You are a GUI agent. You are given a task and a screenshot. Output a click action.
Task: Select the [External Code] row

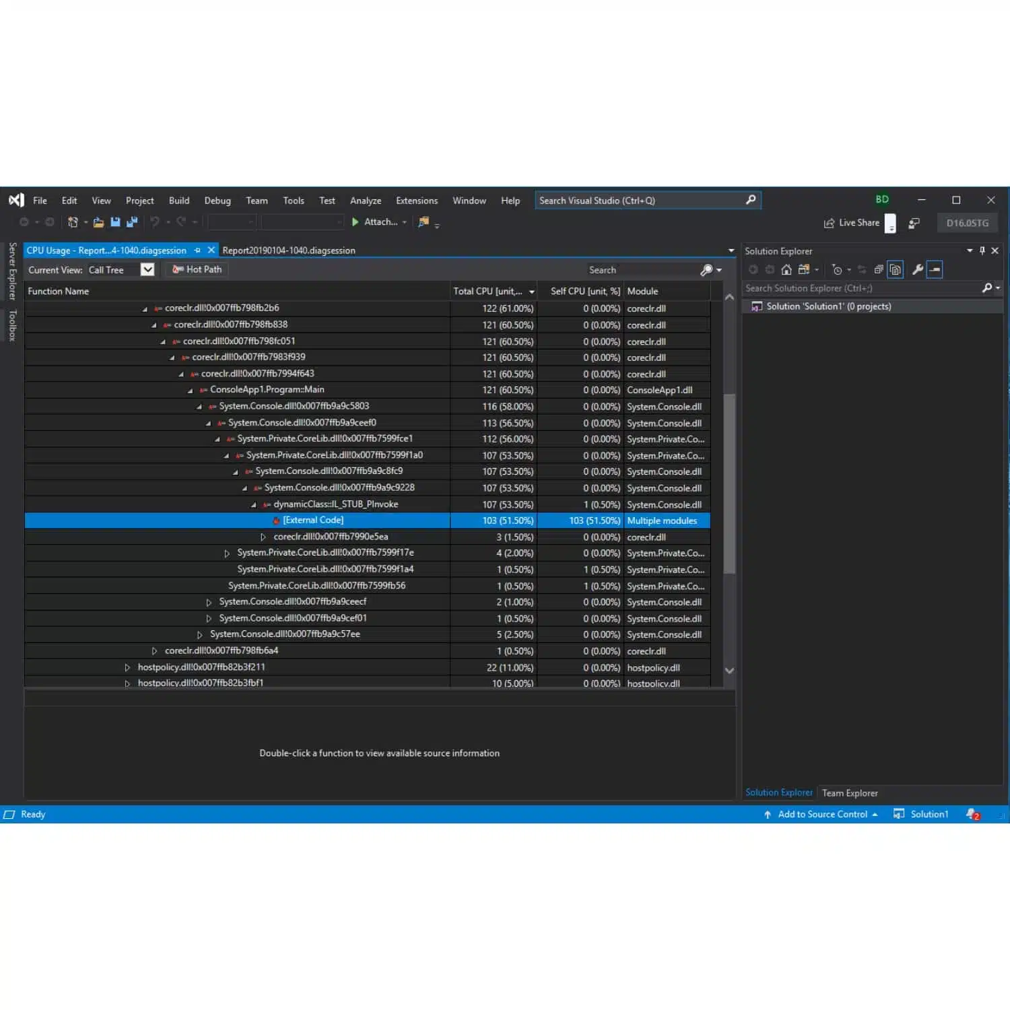pos(367,520)
